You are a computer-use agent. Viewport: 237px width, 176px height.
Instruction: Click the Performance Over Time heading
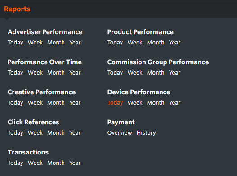point(45,62)
